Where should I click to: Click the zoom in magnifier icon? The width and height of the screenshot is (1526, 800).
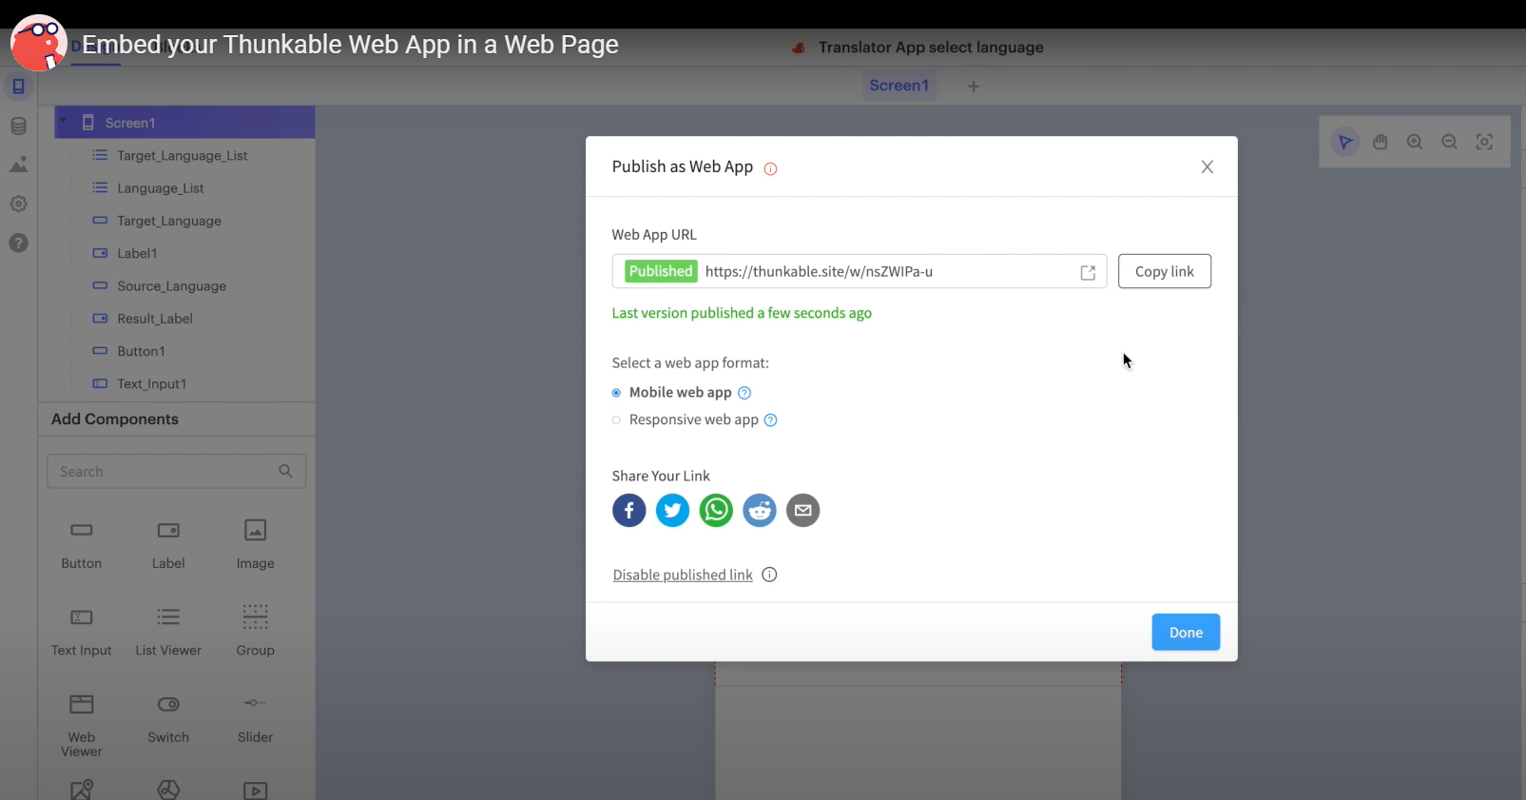[x=1415, y=142]
